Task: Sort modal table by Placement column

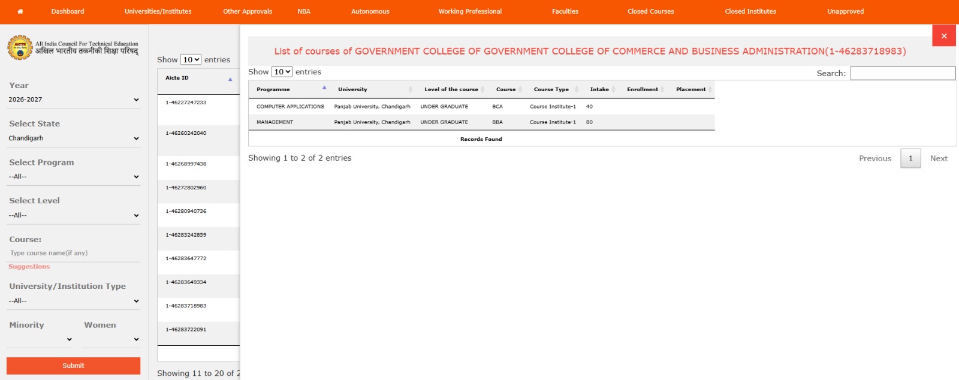Action: click(x=692, y=89)
